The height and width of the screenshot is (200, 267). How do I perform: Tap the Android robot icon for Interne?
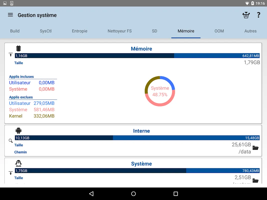[x=18, y=130]
